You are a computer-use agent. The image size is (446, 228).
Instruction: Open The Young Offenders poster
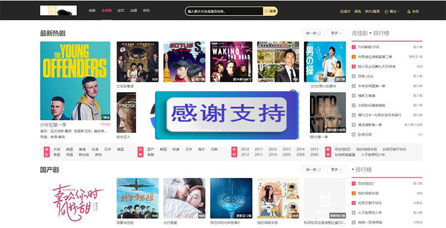75,81
